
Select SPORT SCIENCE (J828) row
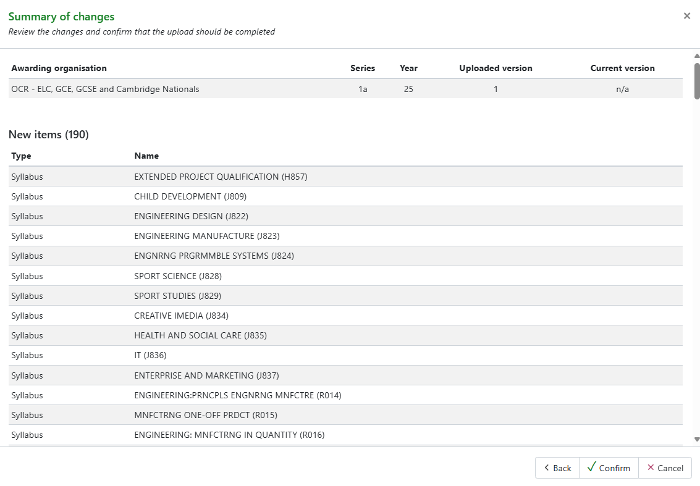coord(345,276)
